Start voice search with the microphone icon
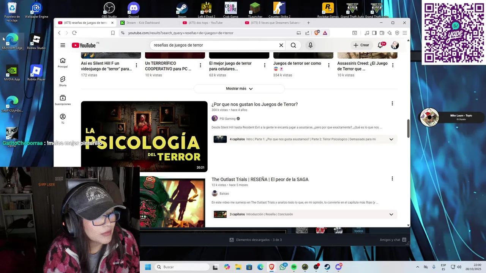The image size is (486, 273). [x=310, y=45]
